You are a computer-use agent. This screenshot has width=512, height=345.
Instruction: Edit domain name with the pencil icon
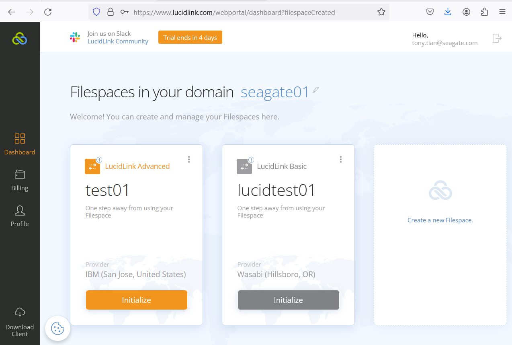pyautogui.click(x=316, y=90)
